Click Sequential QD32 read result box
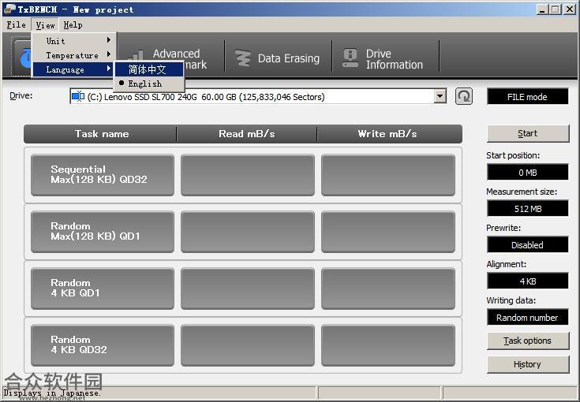The image size is (580, 402). (x=248, y=175)
